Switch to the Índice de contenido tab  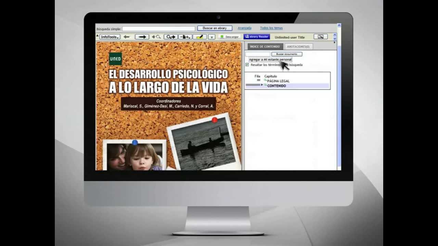click(x=265, y=46)
